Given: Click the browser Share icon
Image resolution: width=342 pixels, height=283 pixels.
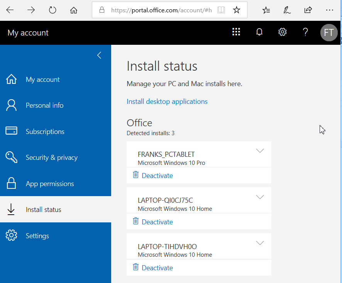Looking at the screenshot, I should tap(308, 10).
